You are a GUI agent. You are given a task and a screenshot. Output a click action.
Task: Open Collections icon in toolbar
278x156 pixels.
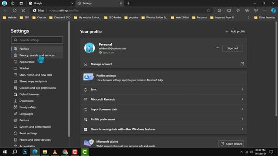[247, 10]
